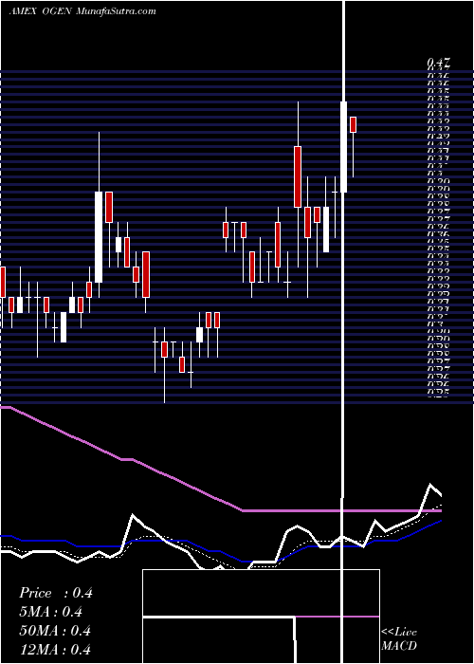Click the "12MA : 0.4" readout
The width and height of the screenshot is (474, 664).
[x=55, y=649]
